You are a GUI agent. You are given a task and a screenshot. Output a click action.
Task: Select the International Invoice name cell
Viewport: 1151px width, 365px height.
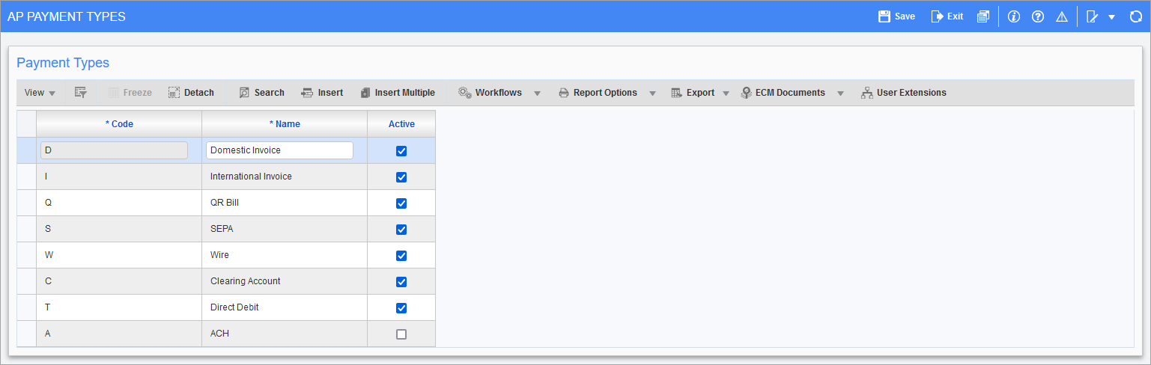pos(285,177)
